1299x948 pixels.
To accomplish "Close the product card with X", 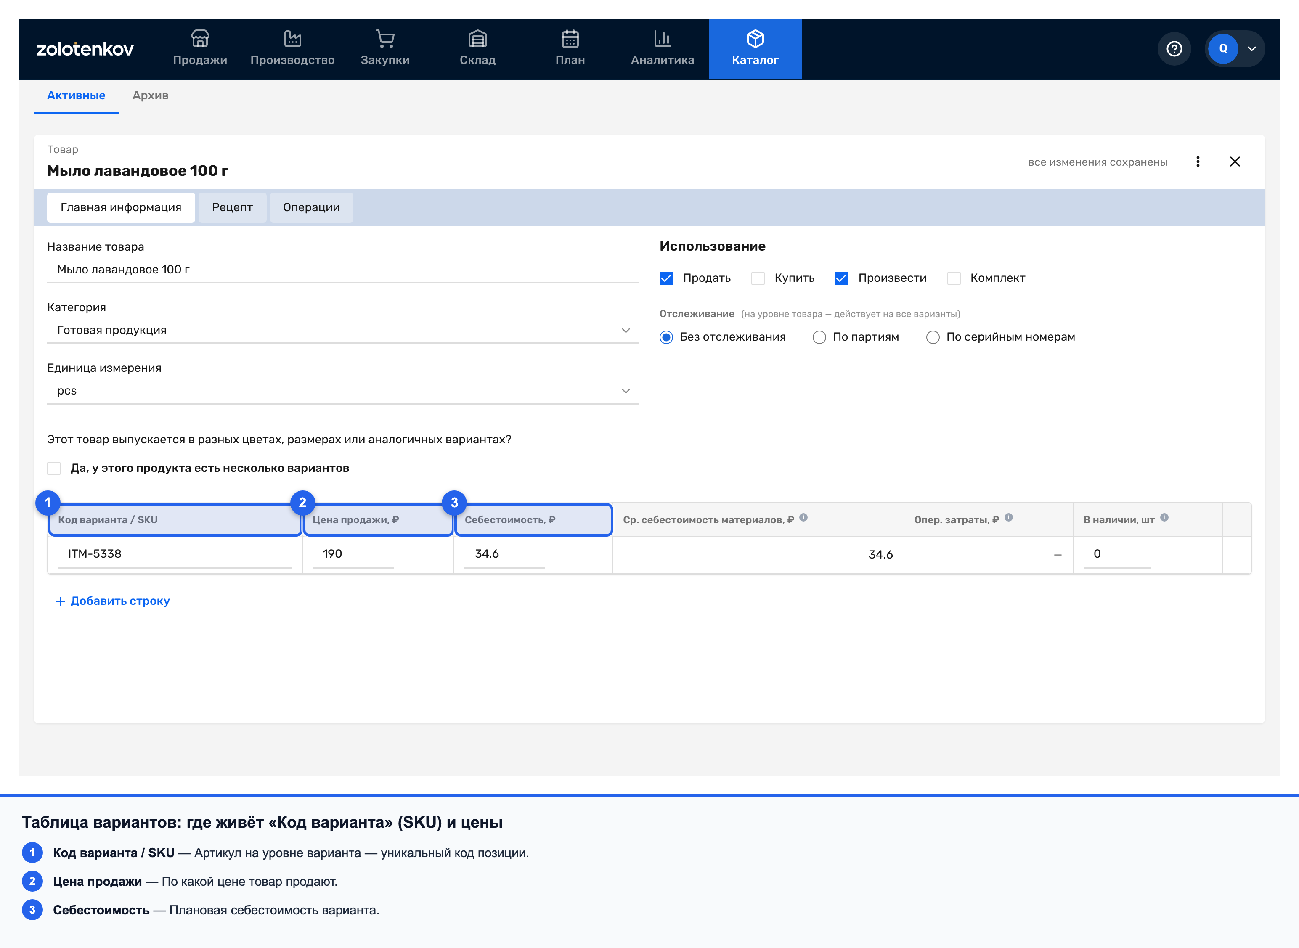I will pos(1235,162).
